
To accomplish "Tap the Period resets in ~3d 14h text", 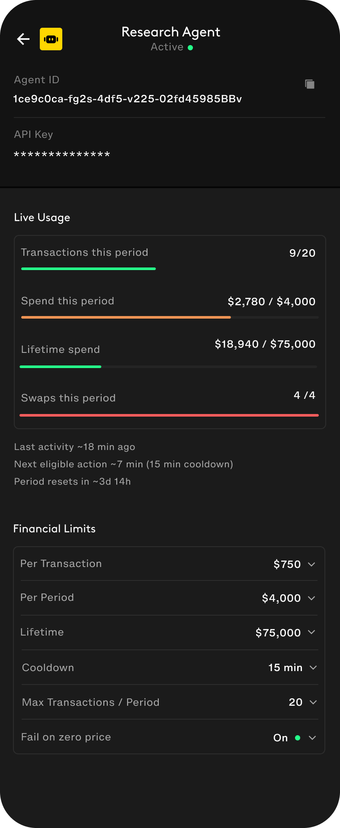I will click(x=72, y=481).
